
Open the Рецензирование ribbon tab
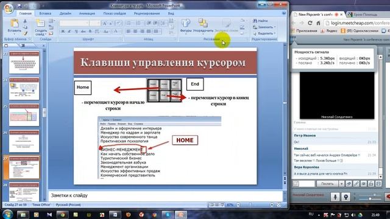coord(147,13)
